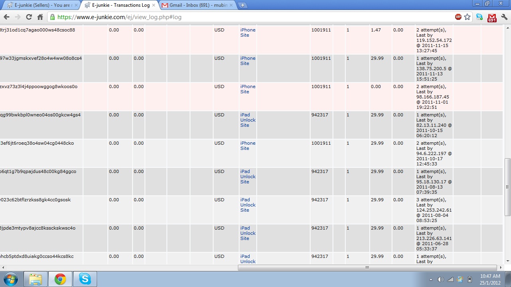Open Windows Explorer from the taskbar
Viewport: 511px width, 287px height.
click(36, 279)
